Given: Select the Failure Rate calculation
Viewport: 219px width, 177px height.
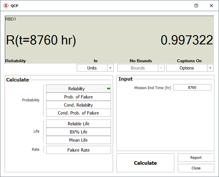Looking at the screenshot, I should pos(78,150).
